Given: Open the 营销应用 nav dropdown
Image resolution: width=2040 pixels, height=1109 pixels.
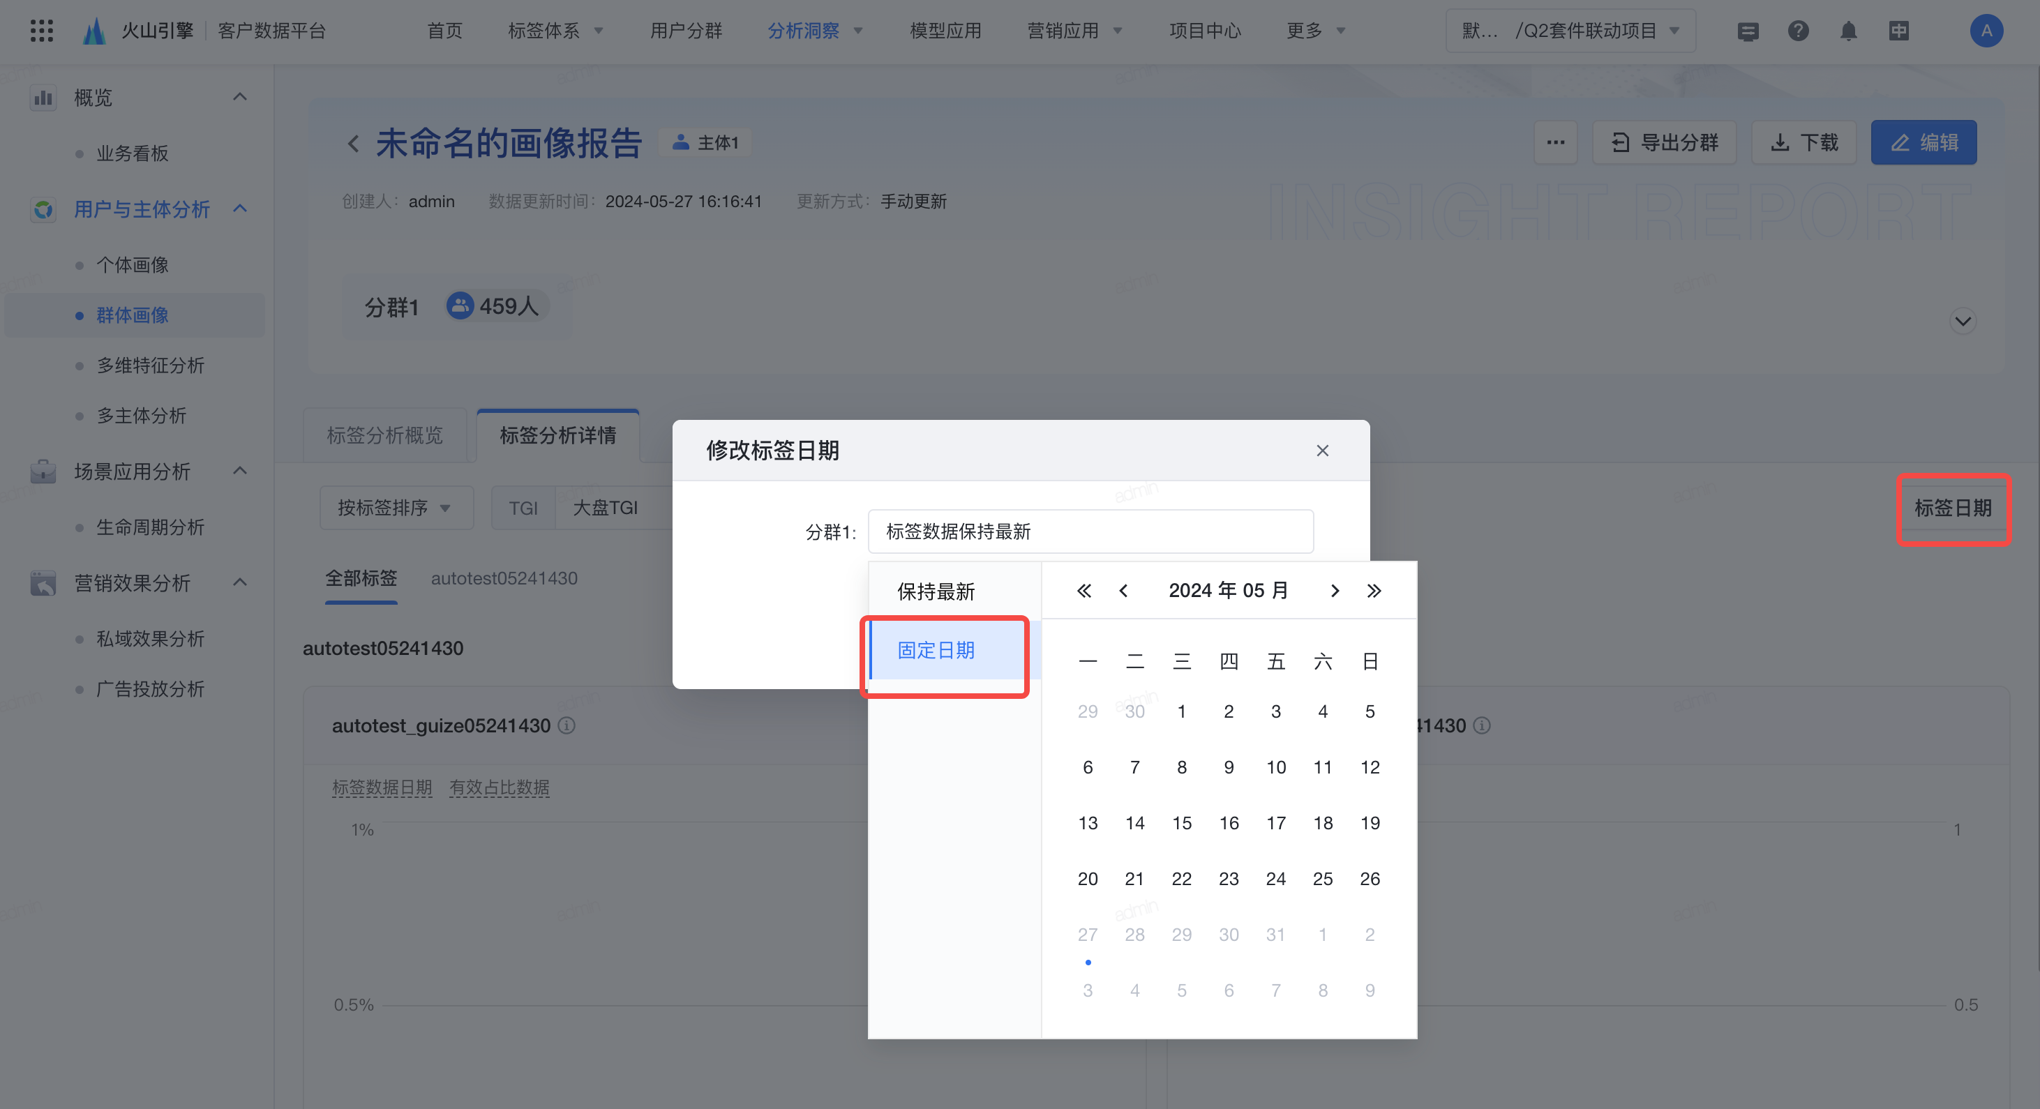Looking at the screenshot, I should coord(1074,31).
